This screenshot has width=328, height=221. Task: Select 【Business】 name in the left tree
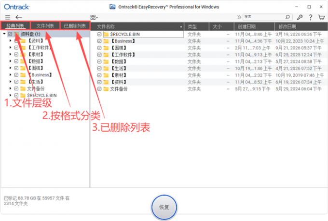tap(40, 75)
